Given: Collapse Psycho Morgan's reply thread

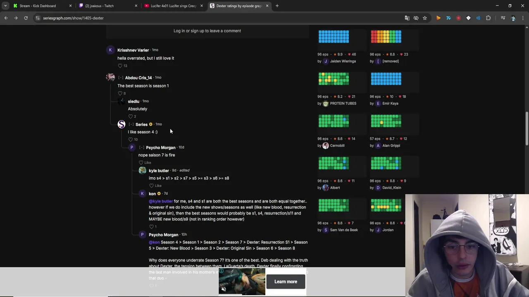Looking at the screenshot, I should point(141,147).
